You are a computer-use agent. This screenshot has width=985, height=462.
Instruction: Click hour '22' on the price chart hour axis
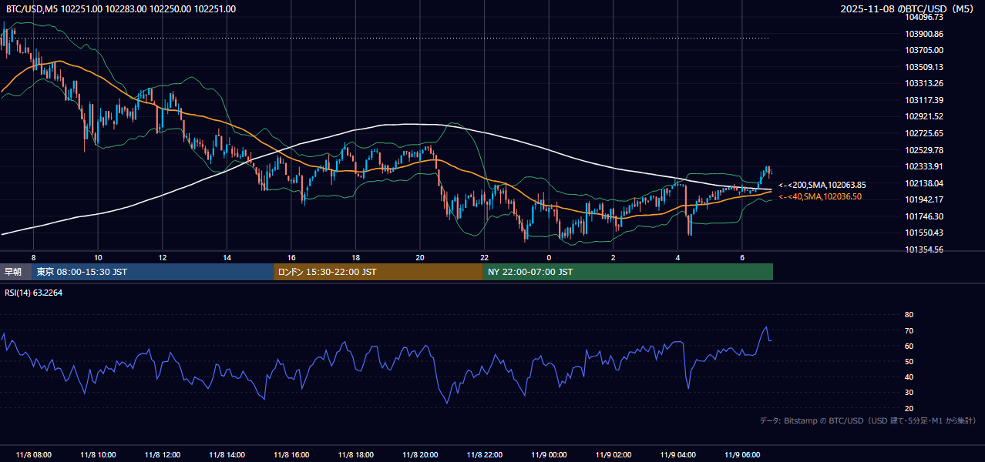tap(484, 257)
